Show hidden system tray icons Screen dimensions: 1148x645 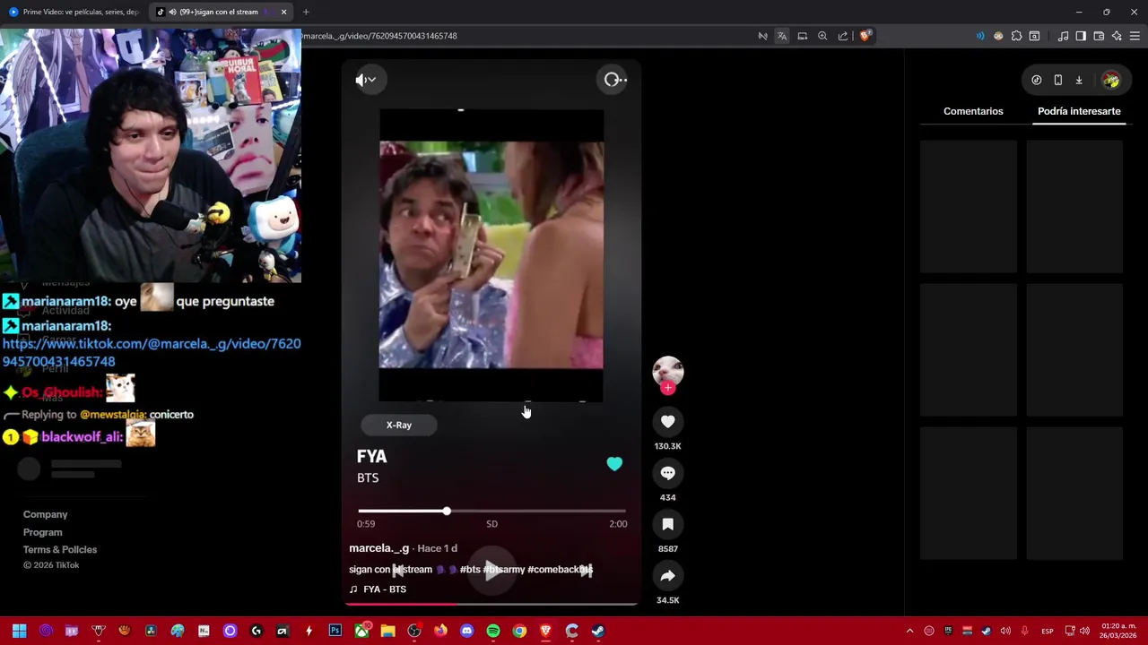click(x=909, y=631)
